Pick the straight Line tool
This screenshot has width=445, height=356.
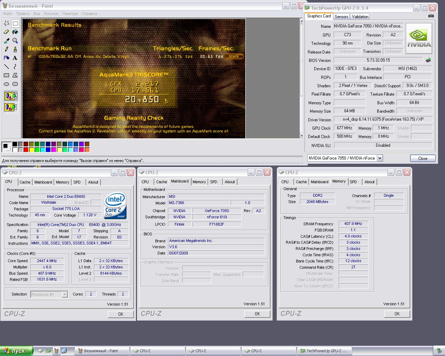7,66
